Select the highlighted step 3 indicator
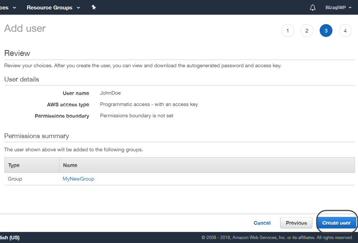The width and height of the screenshot is (358, 243). point(326,31)
